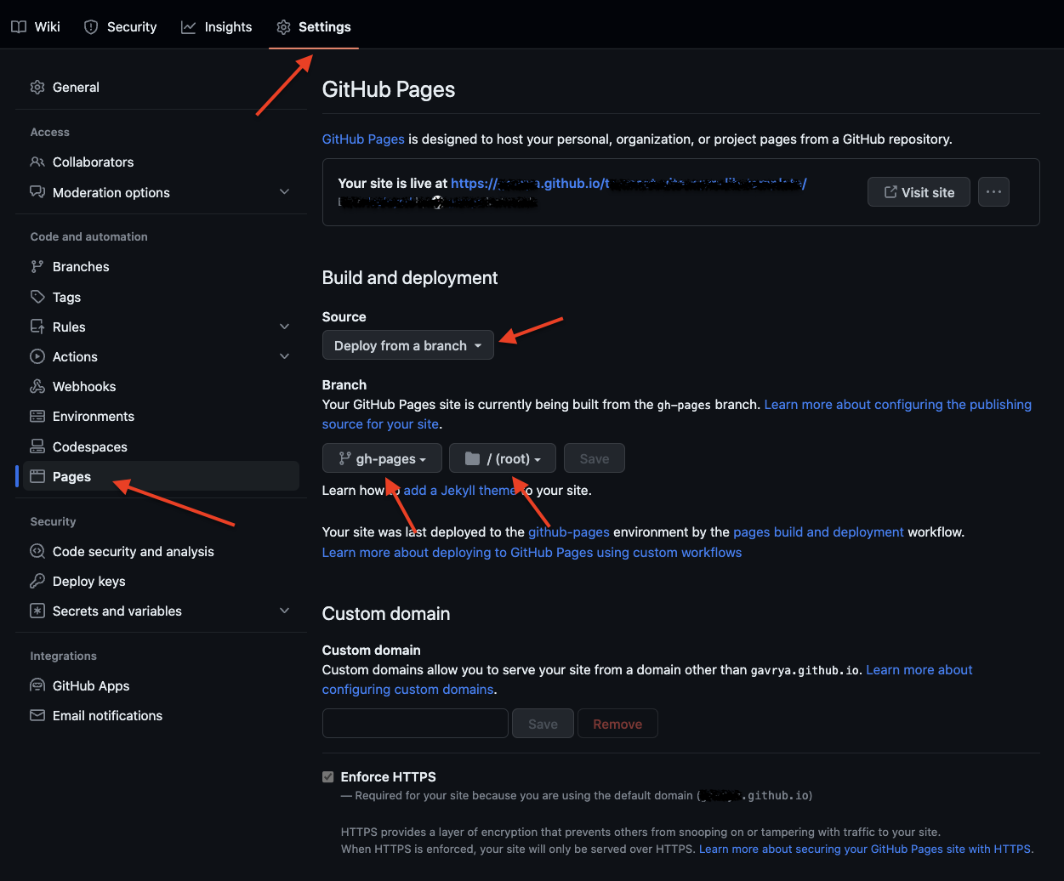
Task: Open link about deploying using custom workflows
Action: [x=532, y=552]
